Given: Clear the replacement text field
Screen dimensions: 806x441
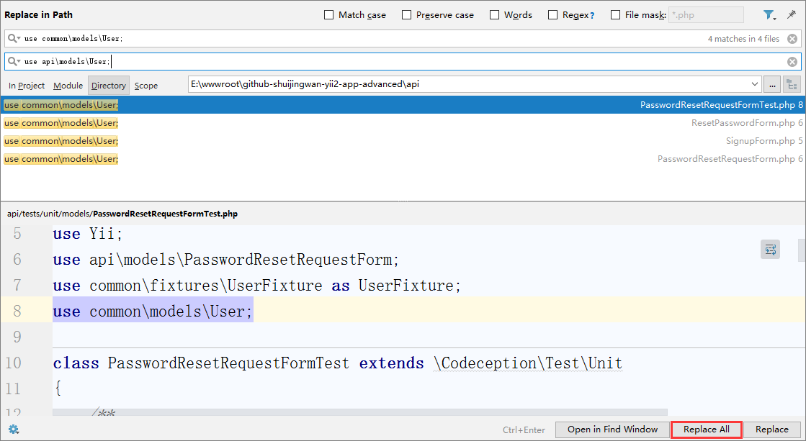Looking at the screenshot, I should point(792,62).
